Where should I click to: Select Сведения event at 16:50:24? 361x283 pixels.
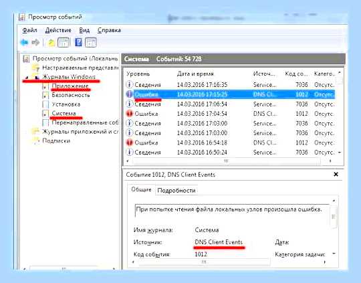pyautogui.click(x=230, y=153)
